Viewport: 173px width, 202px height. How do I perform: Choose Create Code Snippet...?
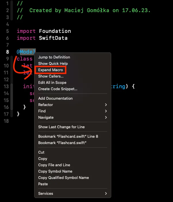[x=58, y=89]
